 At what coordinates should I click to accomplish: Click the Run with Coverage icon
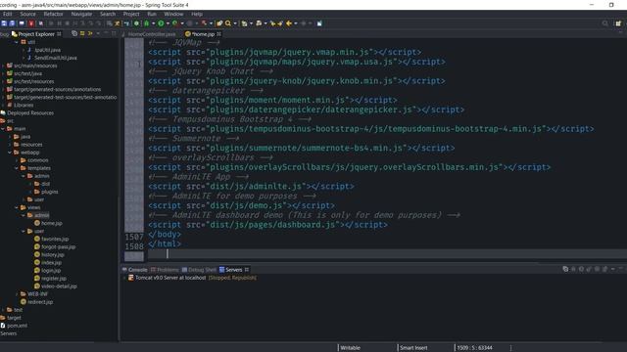(174, 23)
